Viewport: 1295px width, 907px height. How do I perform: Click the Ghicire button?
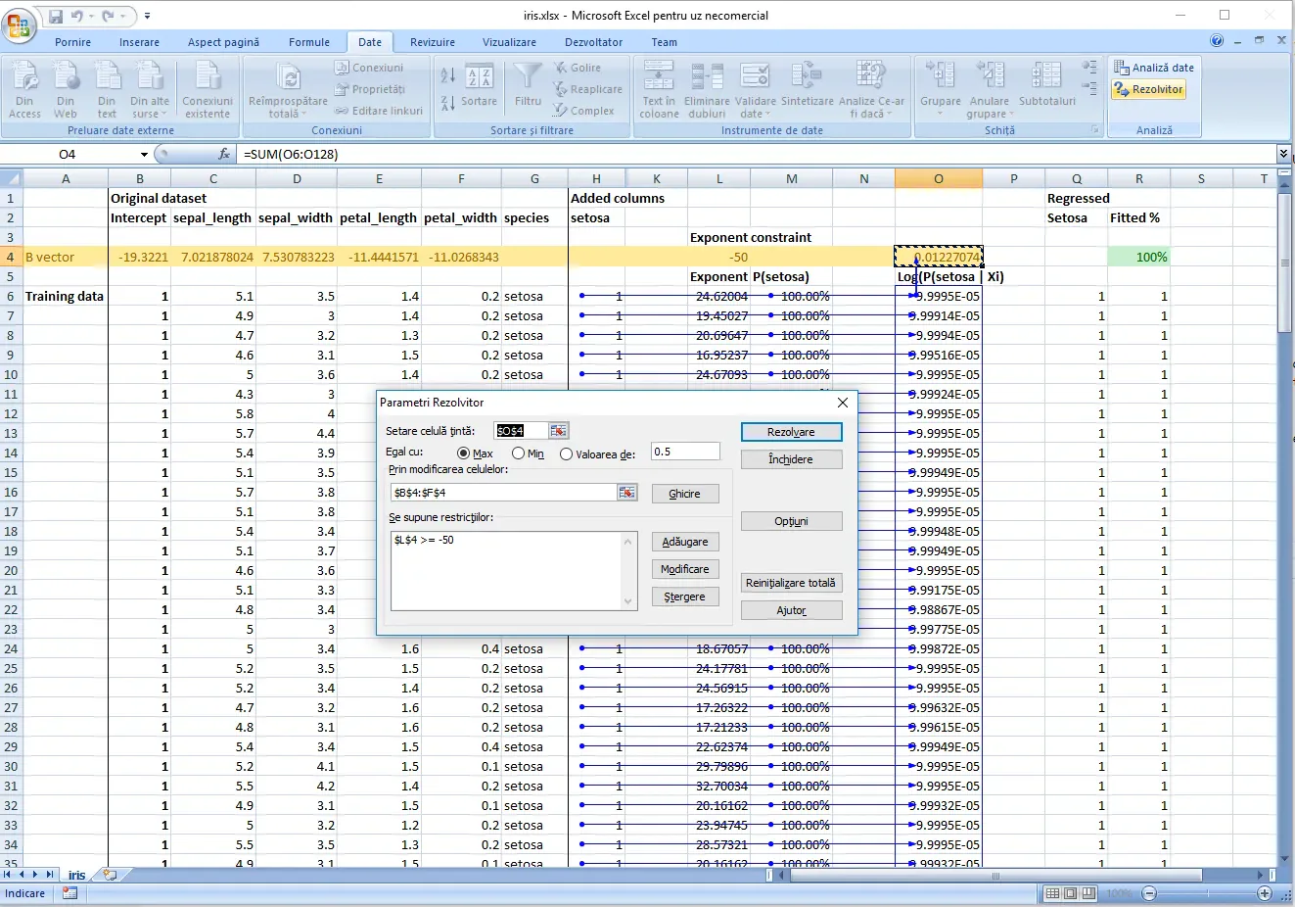click(x=685, y=494)
